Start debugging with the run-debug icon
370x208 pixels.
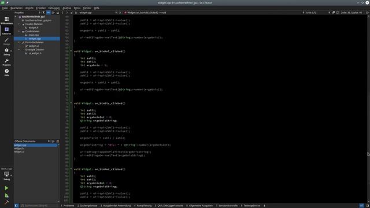click(6, 195)
